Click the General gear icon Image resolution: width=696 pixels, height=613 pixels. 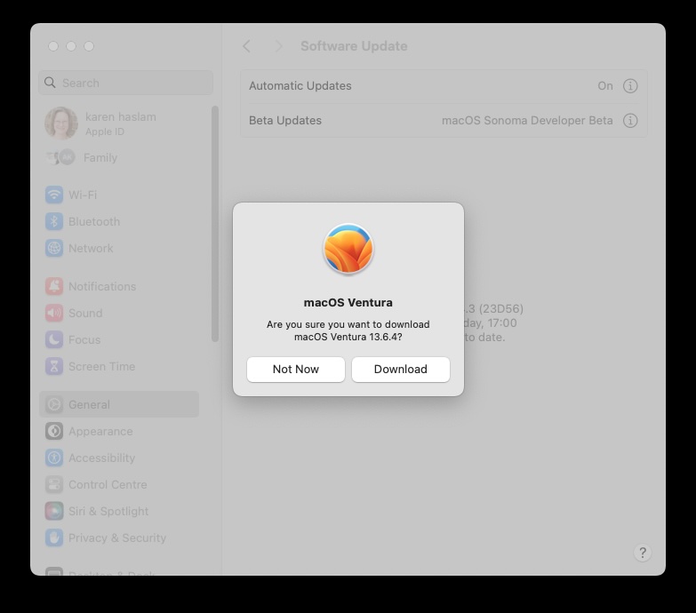tap(53, 404)
